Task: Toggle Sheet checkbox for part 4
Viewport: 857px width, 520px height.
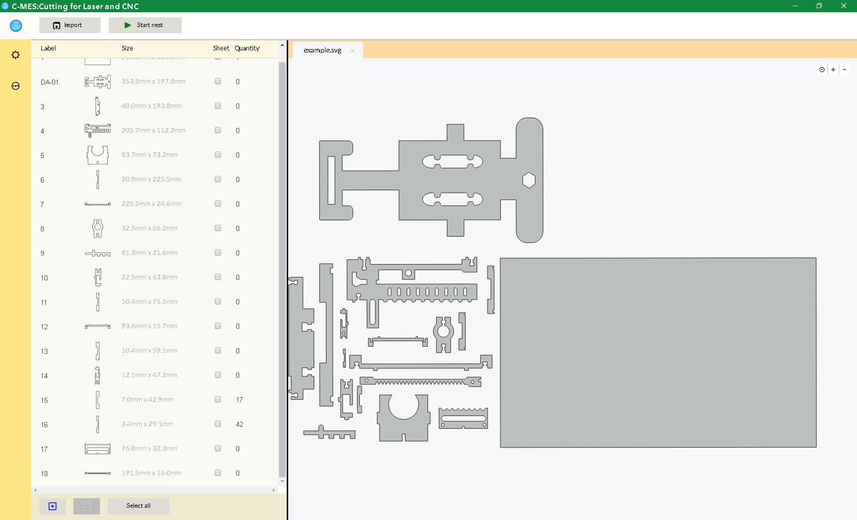Action: 218,130
